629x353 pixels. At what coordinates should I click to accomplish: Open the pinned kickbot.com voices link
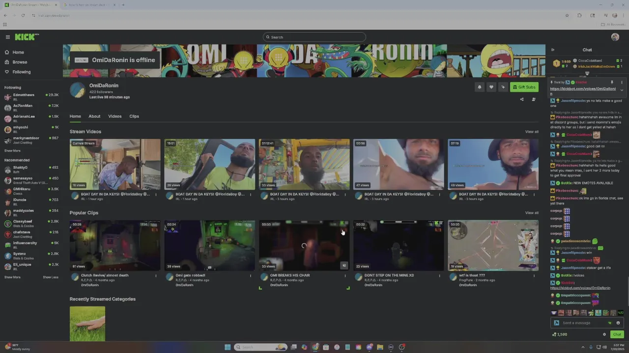click(x=583, y=91)
